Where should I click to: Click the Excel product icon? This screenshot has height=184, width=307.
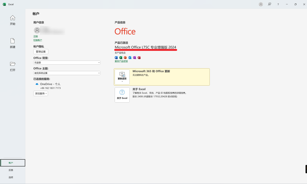pos(121,58)
